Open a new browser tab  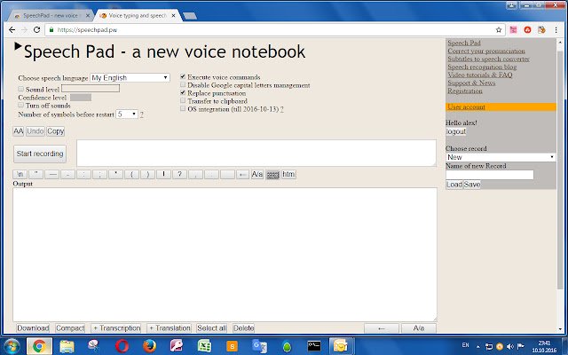click(x=189, y=16)
